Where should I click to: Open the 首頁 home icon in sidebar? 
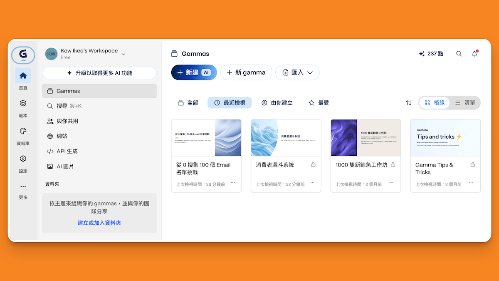pyautogui.click(x=23, y=76)
